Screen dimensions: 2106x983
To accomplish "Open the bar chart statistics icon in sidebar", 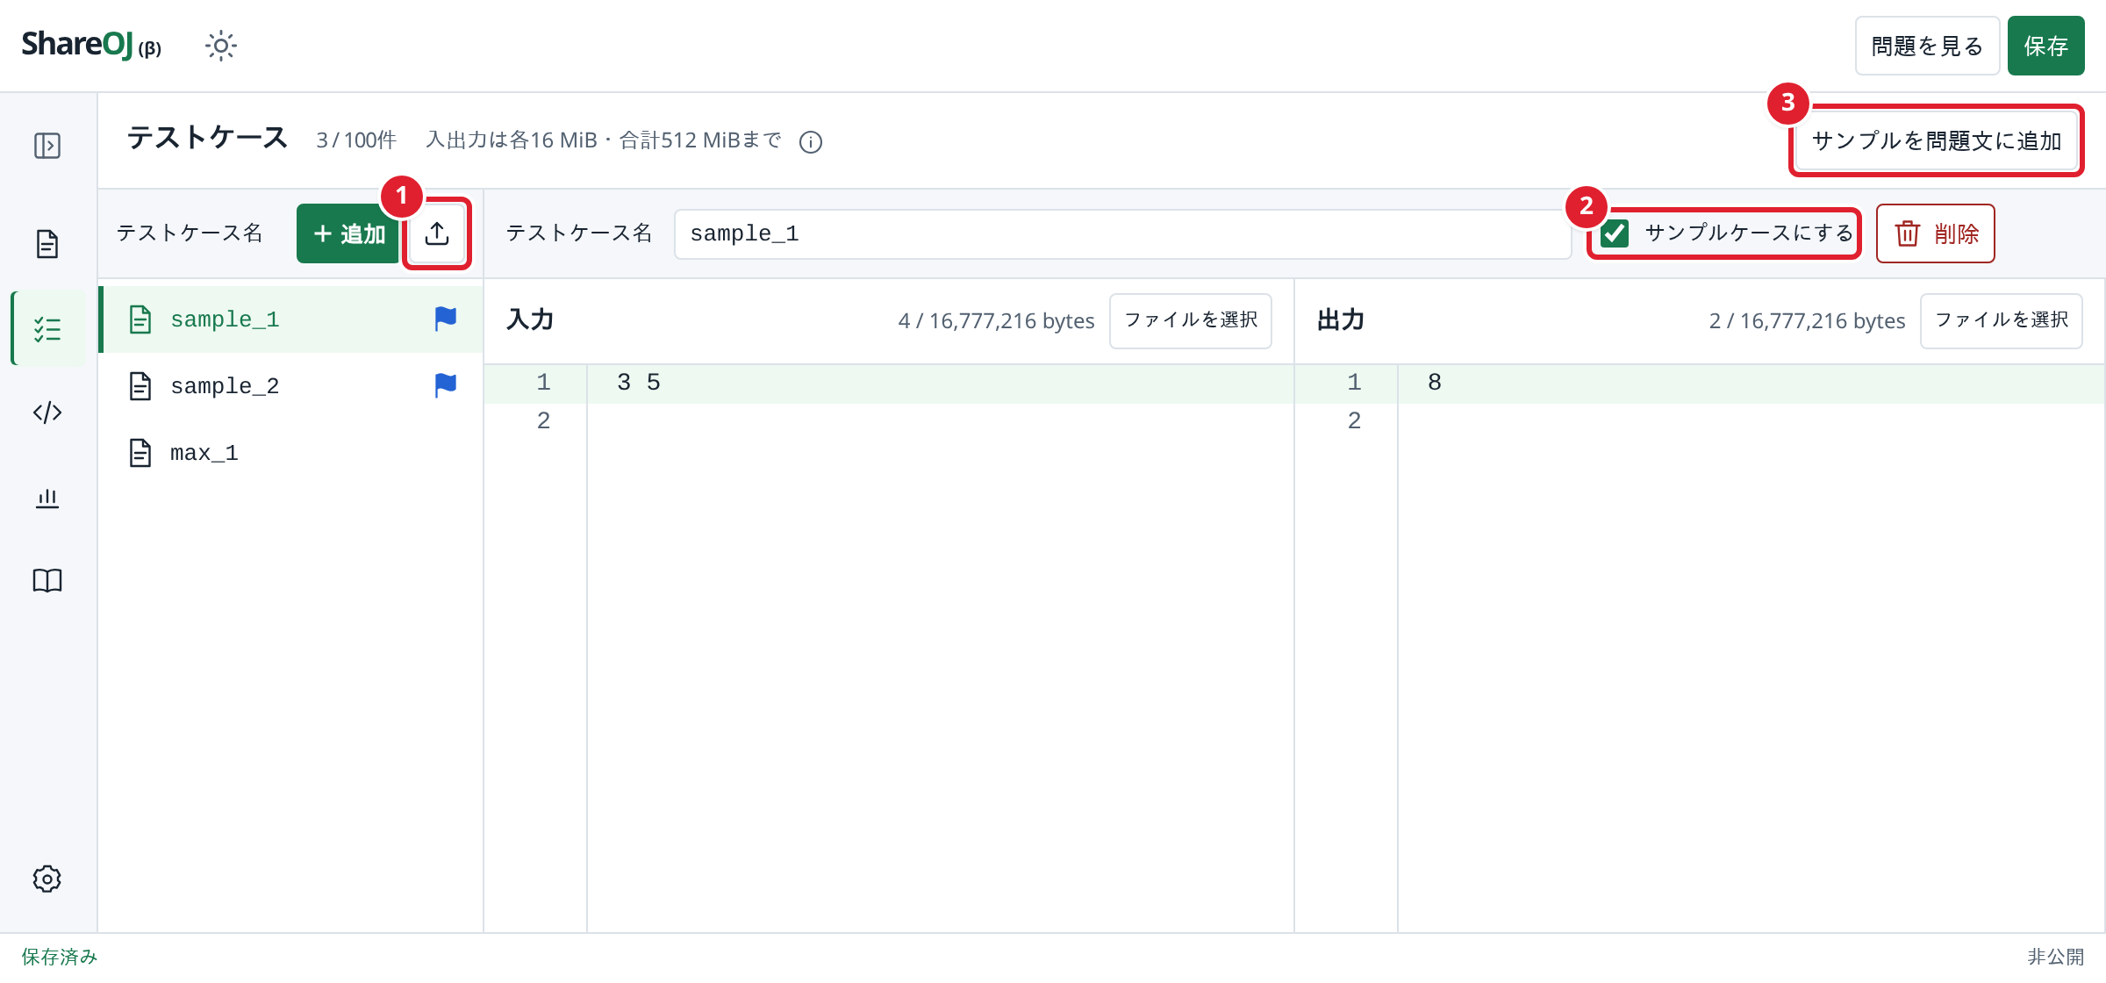I will (47, 499).
